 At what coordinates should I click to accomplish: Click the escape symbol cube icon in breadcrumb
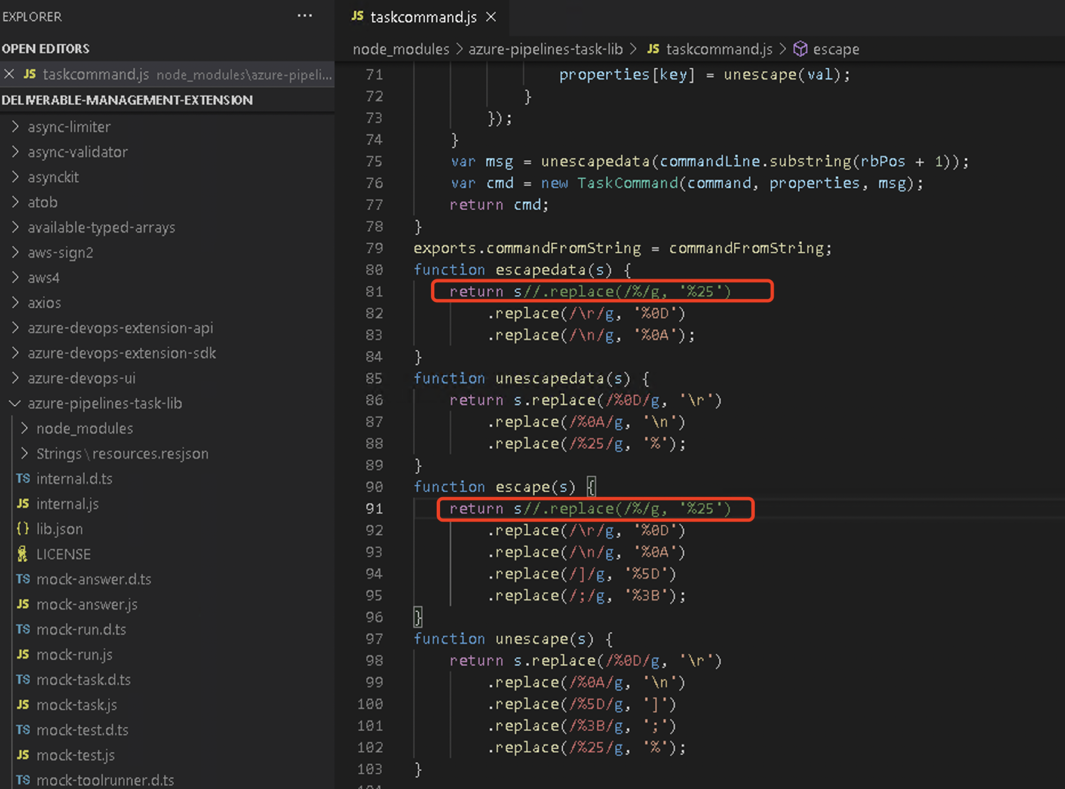pos(800,49)
